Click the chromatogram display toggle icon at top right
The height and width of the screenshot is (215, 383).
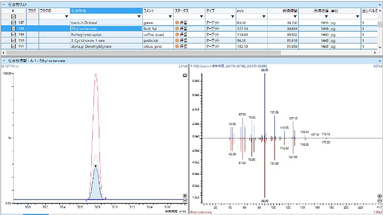pyautogui.click(x=185, y=76)
